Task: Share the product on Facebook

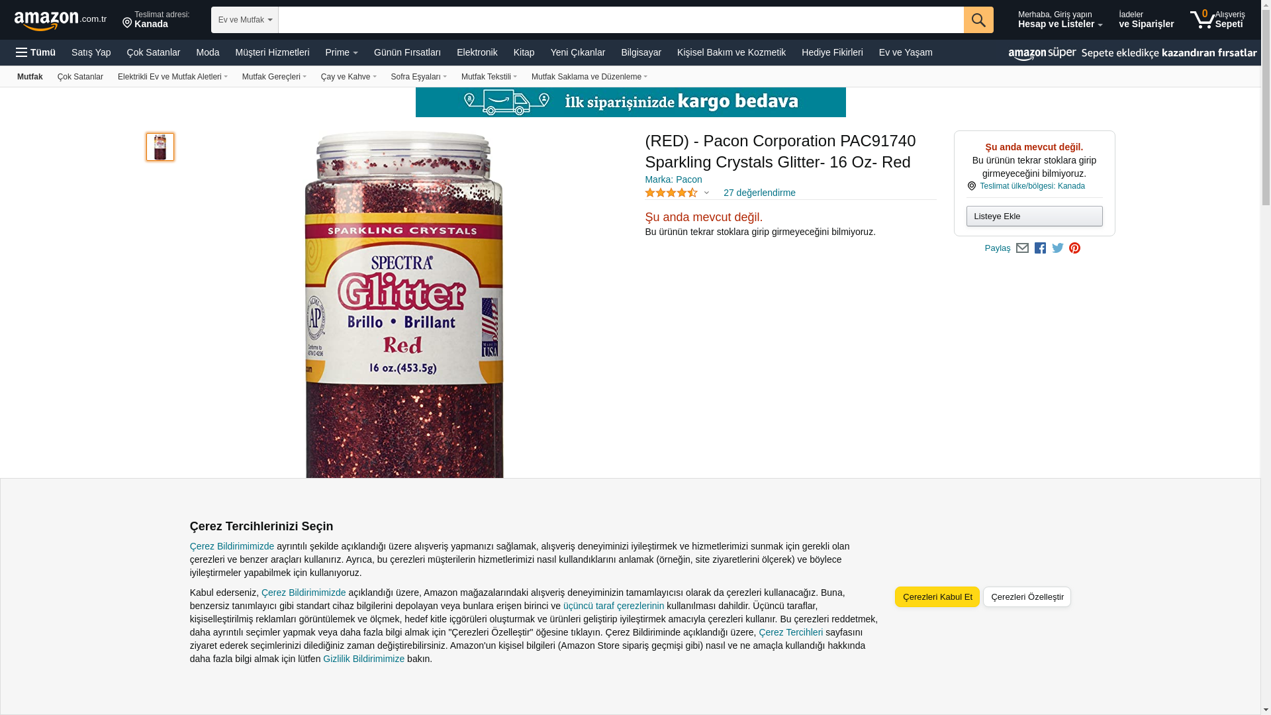Action: click(1040, 248)
